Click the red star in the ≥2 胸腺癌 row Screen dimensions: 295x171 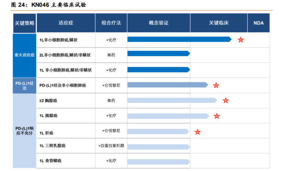(x=226, y=101)
